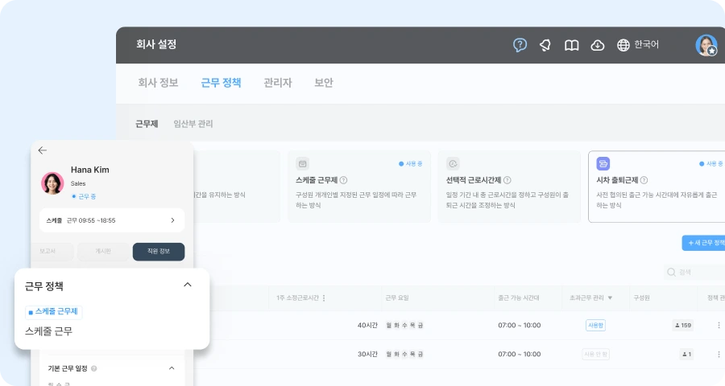Screen dimensions: 725x386
Task: Click the 직원 정보 button
Action: [x=159, y=251]
